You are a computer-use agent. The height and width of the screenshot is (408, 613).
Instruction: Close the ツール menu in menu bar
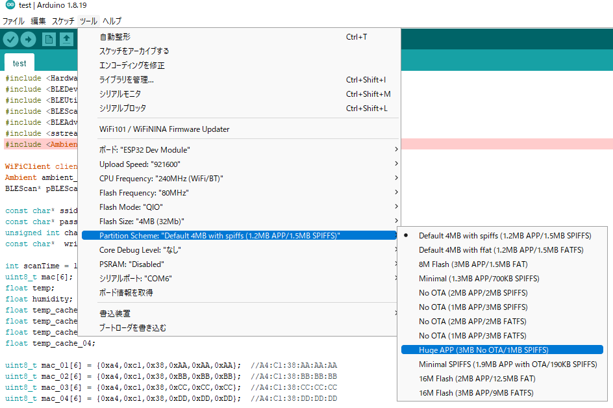point(88,21)
